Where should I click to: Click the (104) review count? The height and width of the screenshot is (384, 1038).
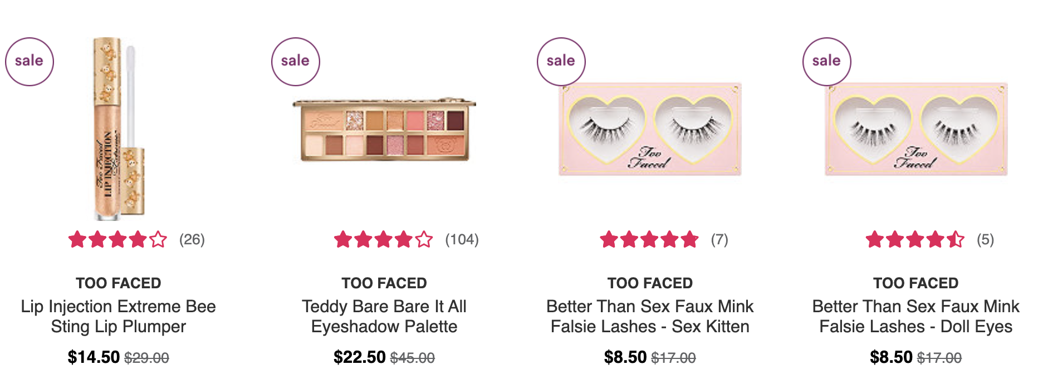point(462,240)
